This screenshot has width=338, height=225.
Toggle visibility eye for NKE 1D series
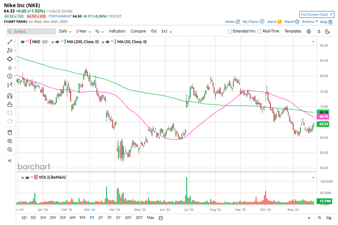[x=22, y=42]
